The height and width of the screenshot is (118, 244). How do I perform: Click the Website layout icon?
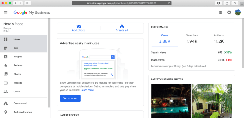click(x=5, y=83)
